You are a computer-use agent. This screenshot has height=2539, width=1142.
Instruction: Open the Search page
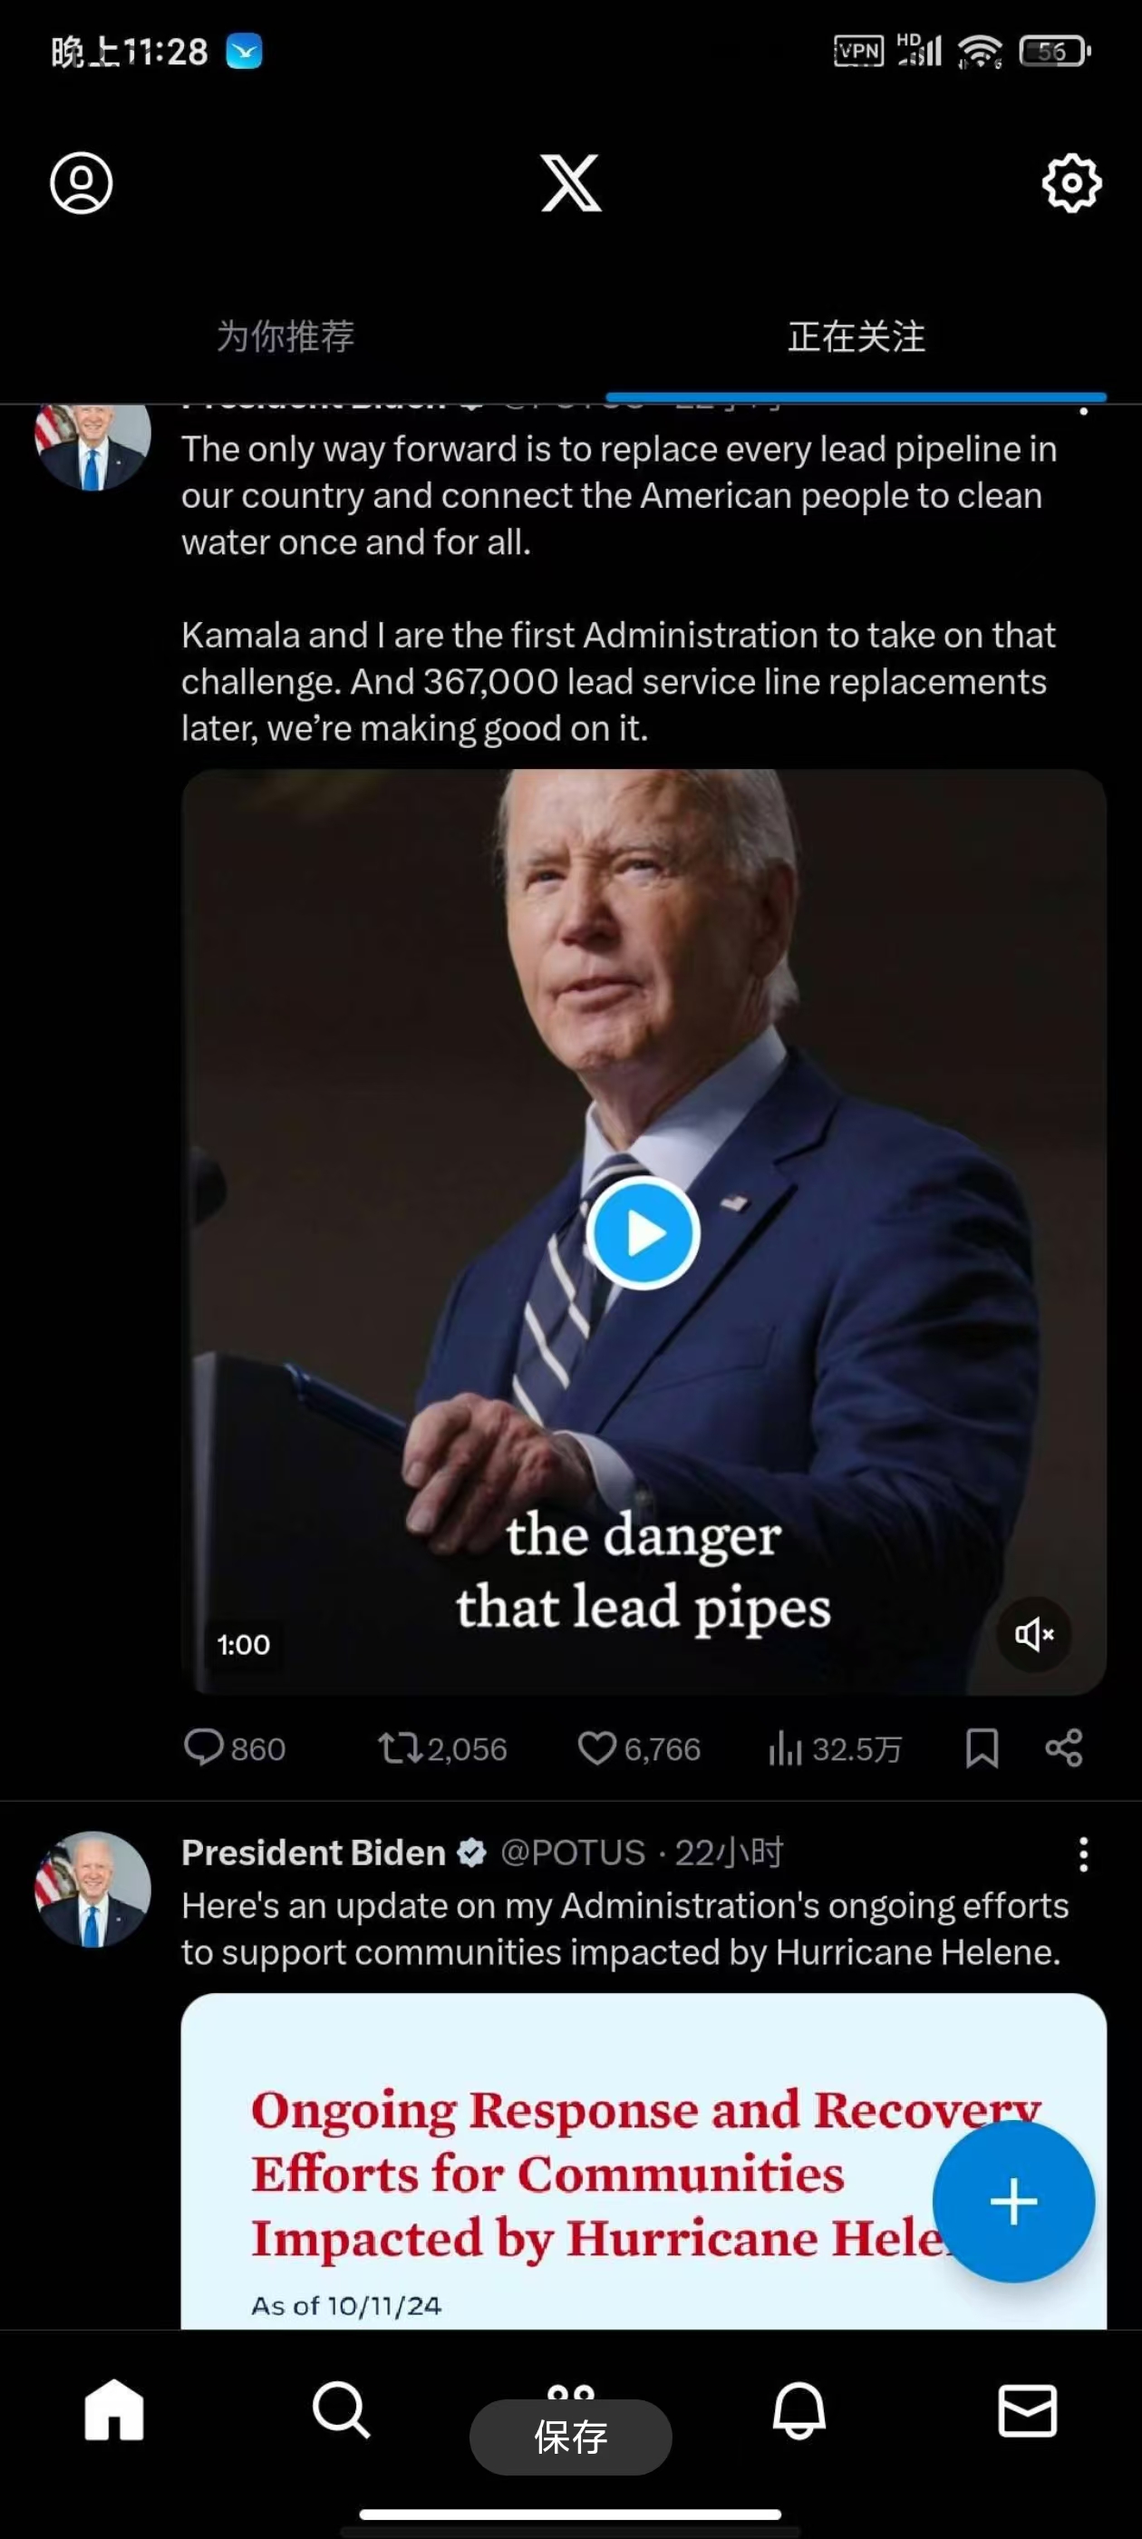click(x=341, y=2411)
